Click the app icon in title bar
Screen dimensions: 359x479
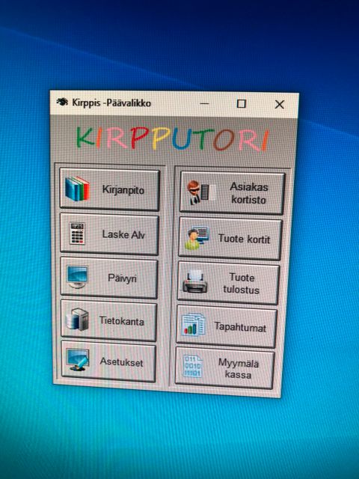click(62, 102)
